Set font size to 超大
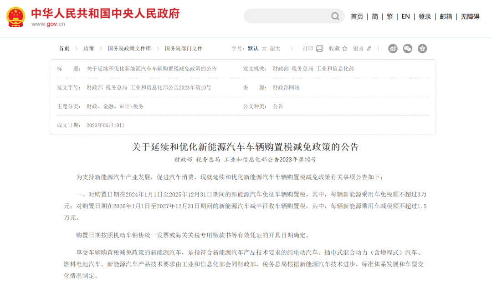 (x=275, y=49)
